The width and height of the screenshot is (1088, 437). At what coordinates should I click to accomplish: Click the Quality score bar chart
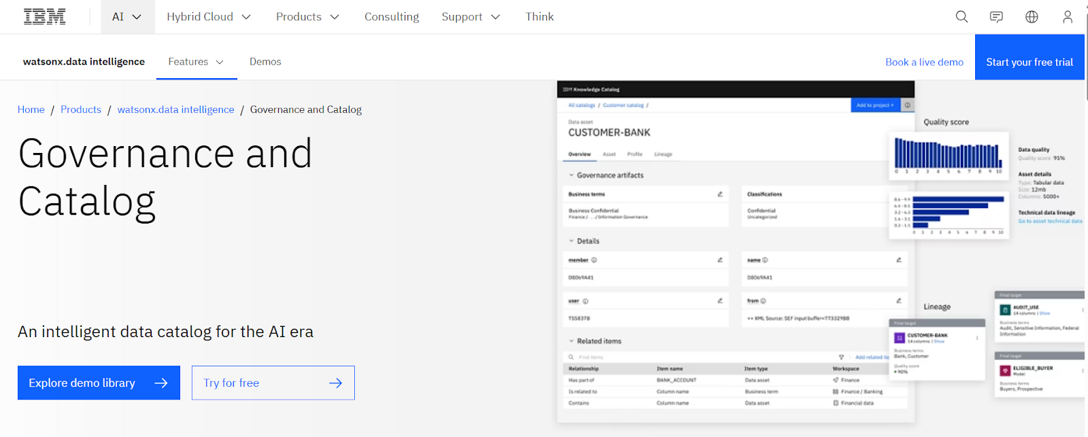(x=948, y=155)
